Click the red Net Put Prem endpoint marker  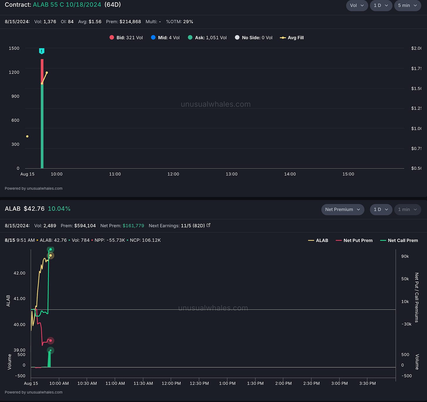point(50,340)
